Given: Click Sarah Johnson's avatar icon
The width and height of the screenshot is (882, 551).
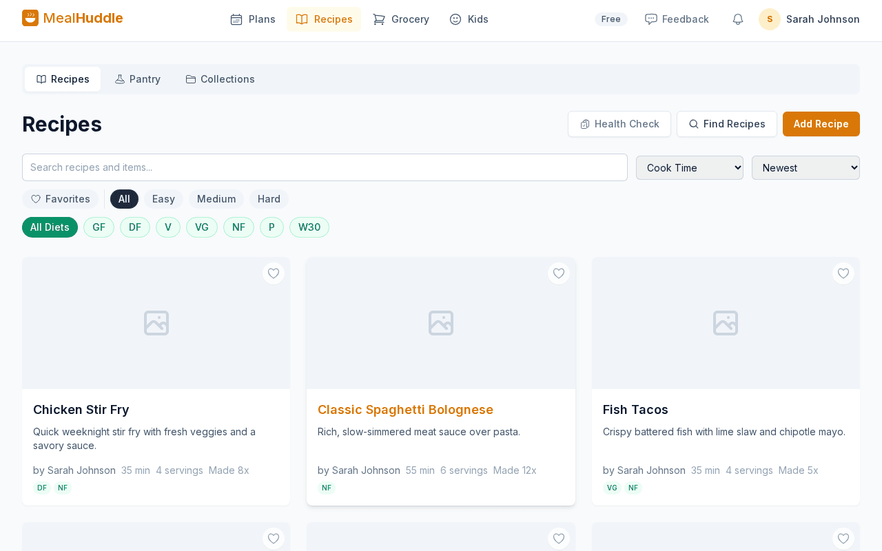Looking at the screenshot, I should click(770, 19).
